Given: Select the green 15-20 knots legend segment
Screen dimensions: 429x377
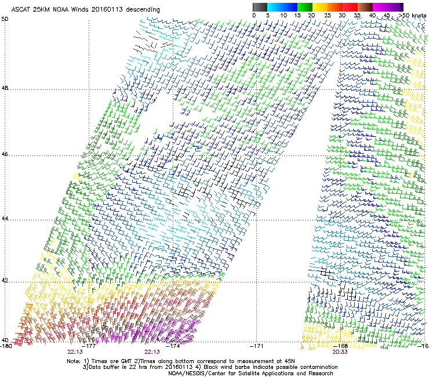Looking at the screenshot, I should coord(305,7).
